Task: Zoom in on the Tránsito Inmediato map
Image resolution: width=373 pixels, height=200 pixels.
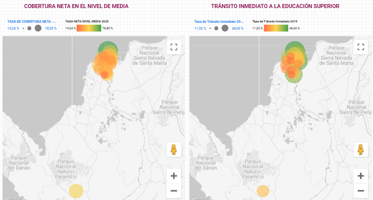Action: [x=360, y=176]
